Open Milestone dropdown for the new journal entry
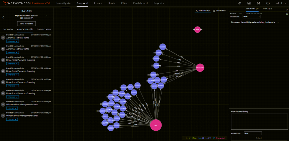This screenshot has width=289, height=141. pyautogui.click(x=253, y=133)
